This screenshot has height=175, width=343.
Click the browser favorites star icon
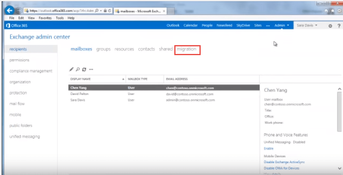[333, 11]
